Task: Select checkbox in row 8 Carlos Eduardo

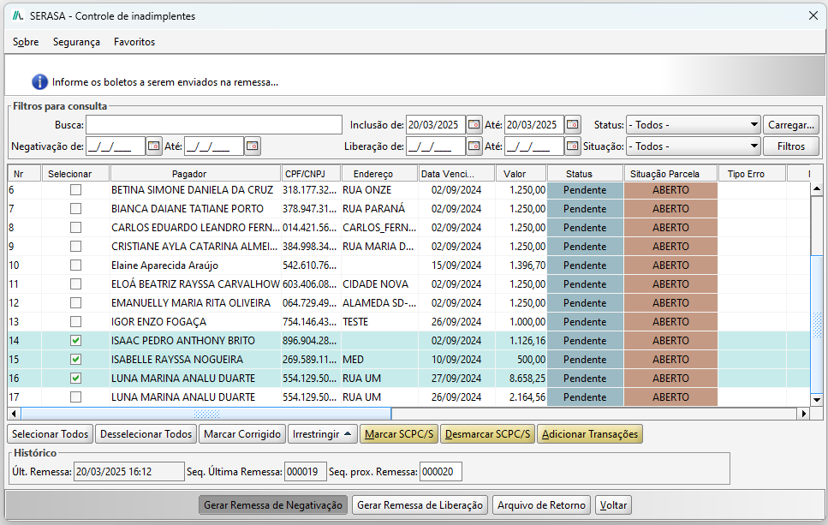Action: (75, 228)
